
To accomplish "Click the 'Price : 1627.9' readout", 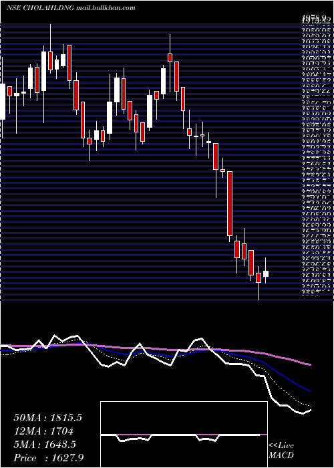I will [48, 458].
